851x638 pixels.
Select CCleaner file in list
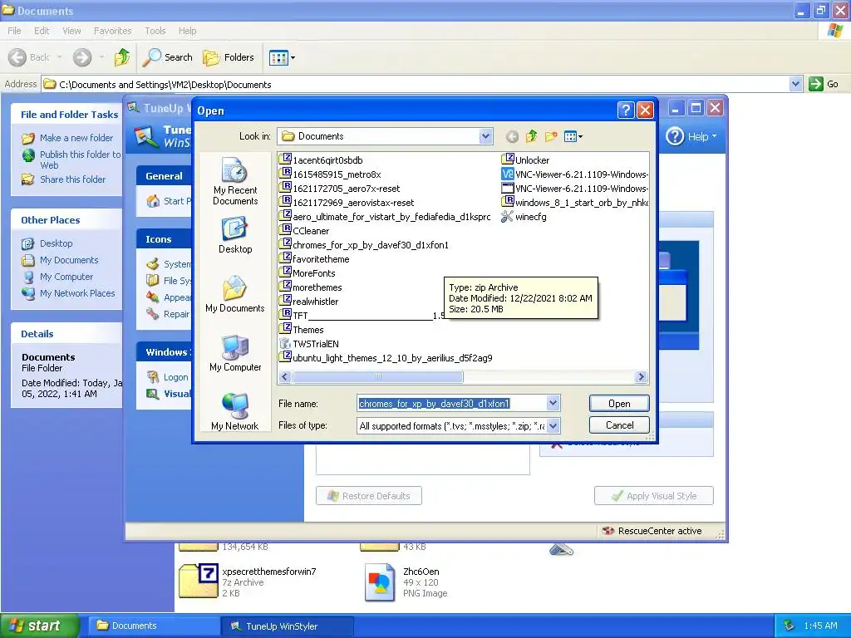(304, 231)
